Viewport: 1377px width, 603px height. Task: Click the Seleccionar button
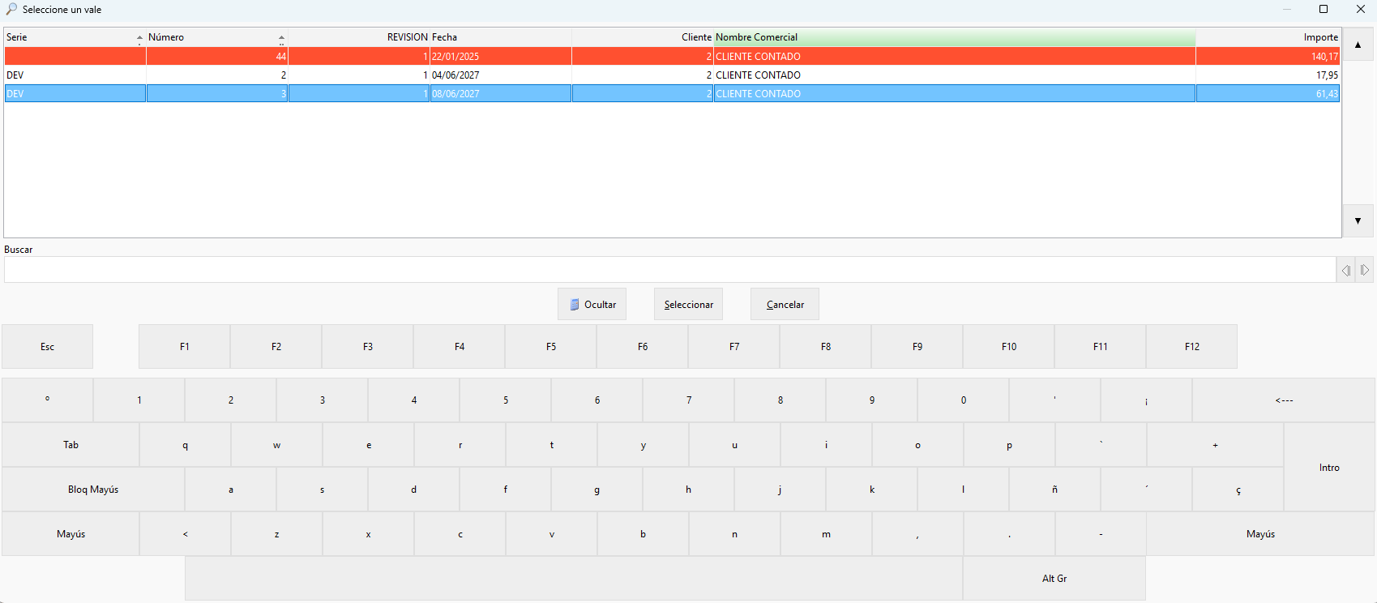tap(688, 304)
